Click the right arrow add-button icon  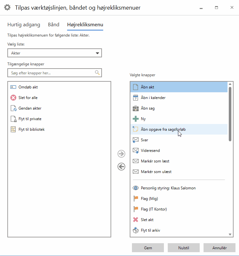tap(121, 154)
